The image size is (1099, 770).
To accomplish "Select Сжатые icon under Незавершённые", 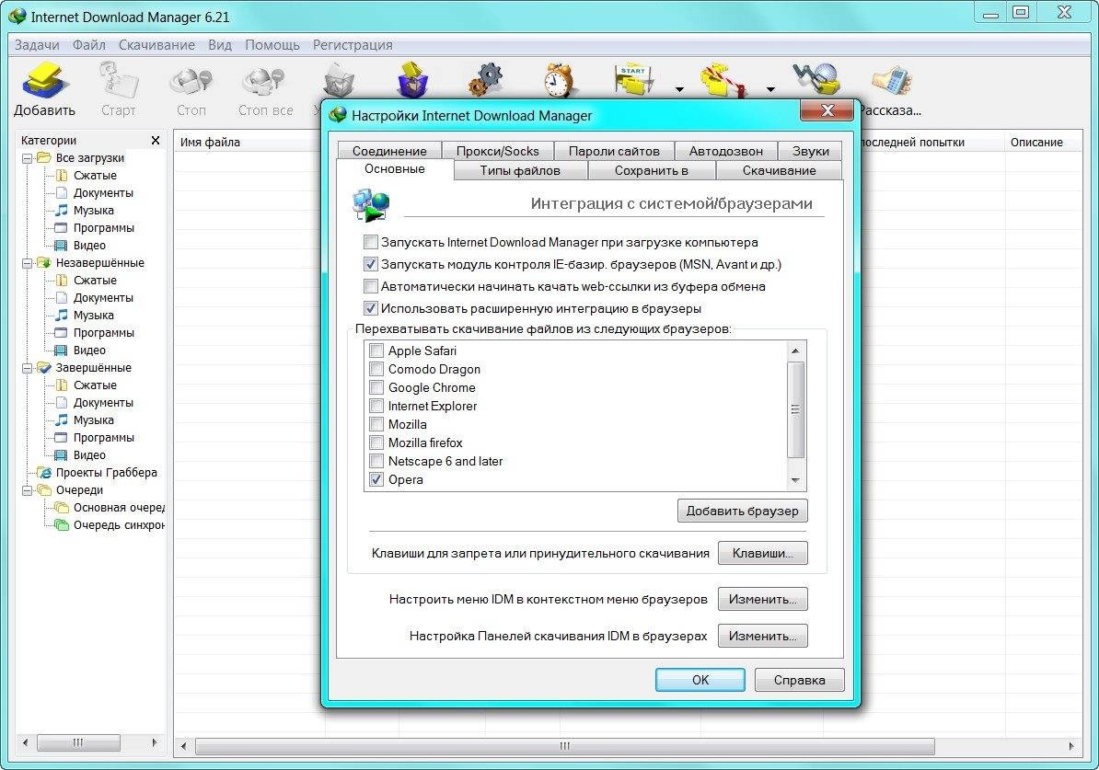I will 62,281.
